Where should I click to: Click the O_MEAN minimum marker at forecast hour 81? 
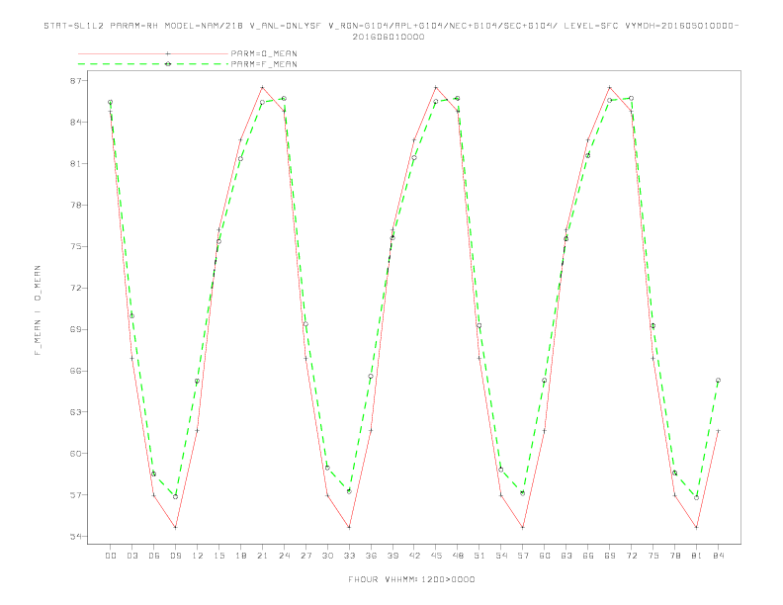[697, 527]
